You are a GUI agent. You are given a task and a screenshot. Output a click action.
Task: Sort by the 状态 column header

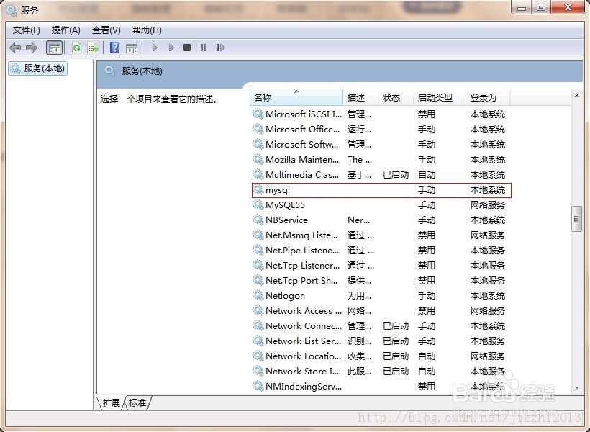point(396,97)
